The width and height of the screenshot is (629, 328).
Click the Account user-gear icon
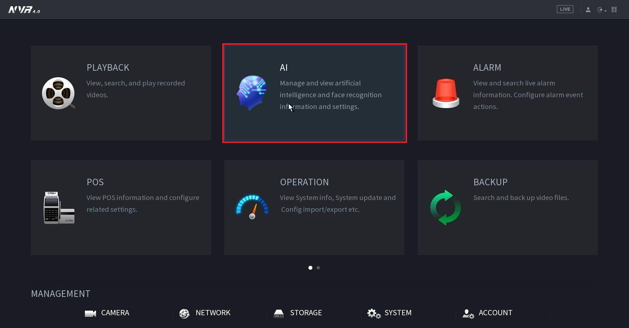[468, 314]
